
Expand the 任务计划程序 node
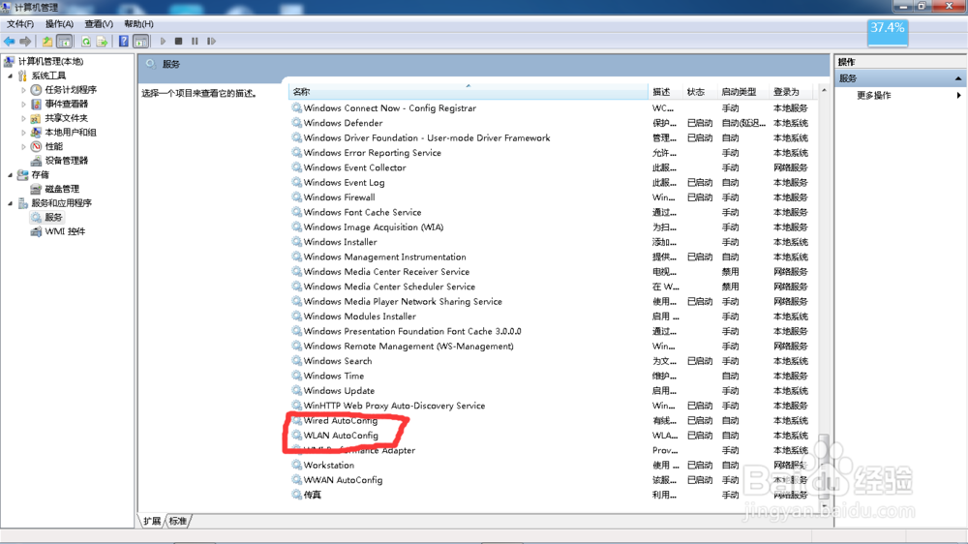23,90
